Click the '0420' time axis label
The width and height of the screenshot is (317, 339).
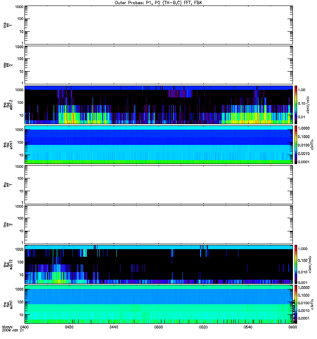tap(69, 327)
